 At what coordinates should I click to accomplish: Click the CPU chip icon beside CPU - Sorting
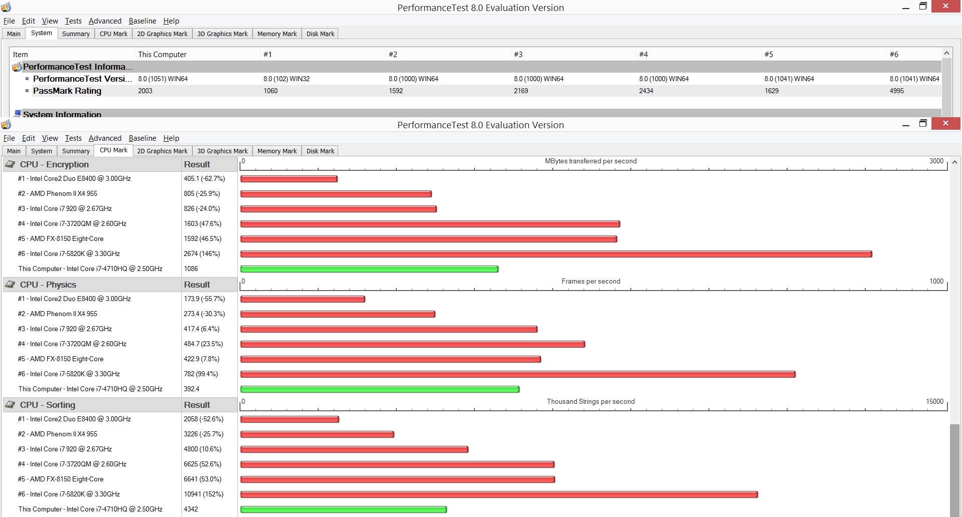[10, 405]
